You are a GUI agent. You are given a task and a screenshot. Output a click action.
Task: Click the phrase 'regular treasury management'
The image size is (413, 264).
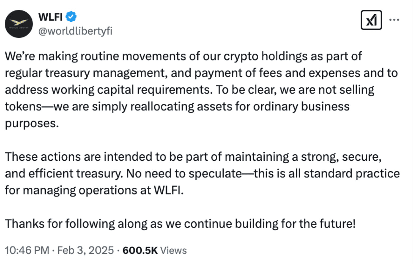click(86, 73)
